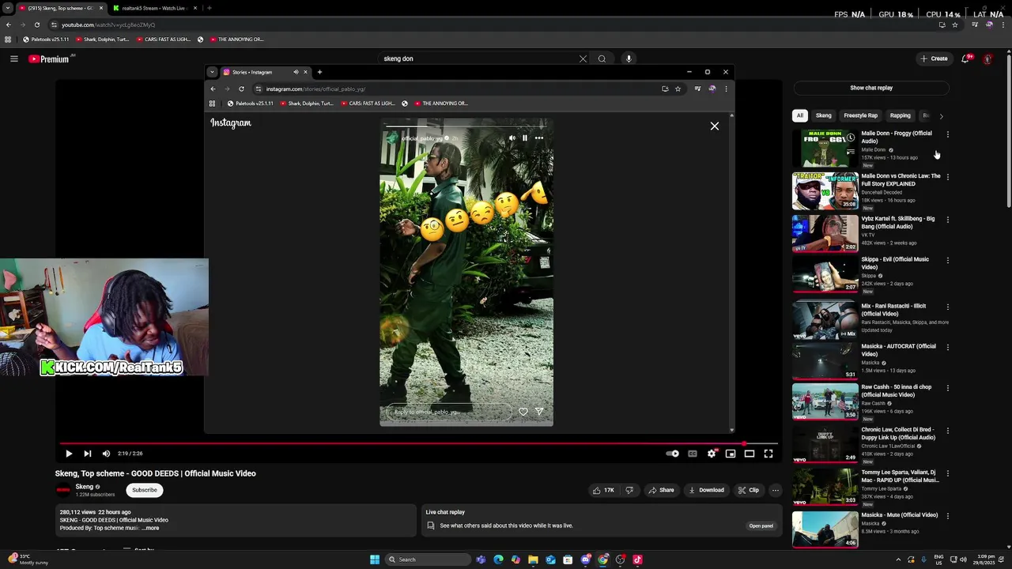Start voice search with microphone icon
This screenshot has width=1012, height=569.
pyautogui.click(x=629, y=58)
